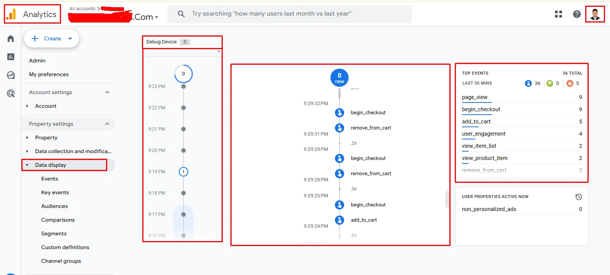
Task: Expand Data collection and modification
Action: point(27,151)
